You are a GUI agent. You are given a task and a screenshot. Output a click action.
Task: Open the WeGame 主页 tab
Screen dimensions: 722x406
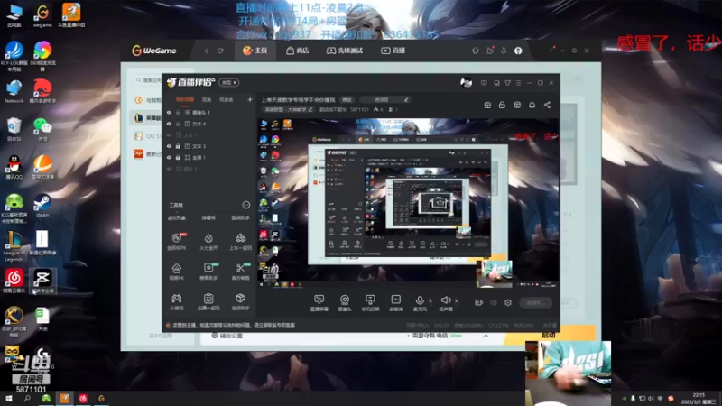pyautogui.click(x=255, y=51)
